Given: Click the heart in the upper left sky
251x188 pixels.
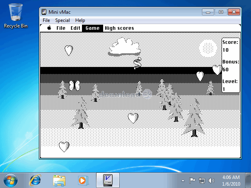Looking at the screenshot, I should 69,51.
